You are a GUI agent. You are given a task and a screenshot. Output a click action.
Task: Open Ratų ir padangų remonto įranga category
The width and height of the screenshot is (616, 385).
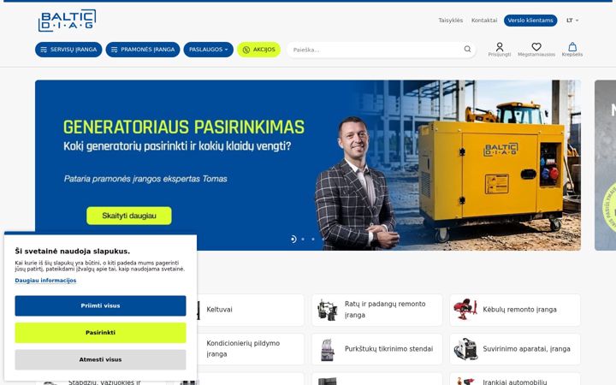point(376,310)
